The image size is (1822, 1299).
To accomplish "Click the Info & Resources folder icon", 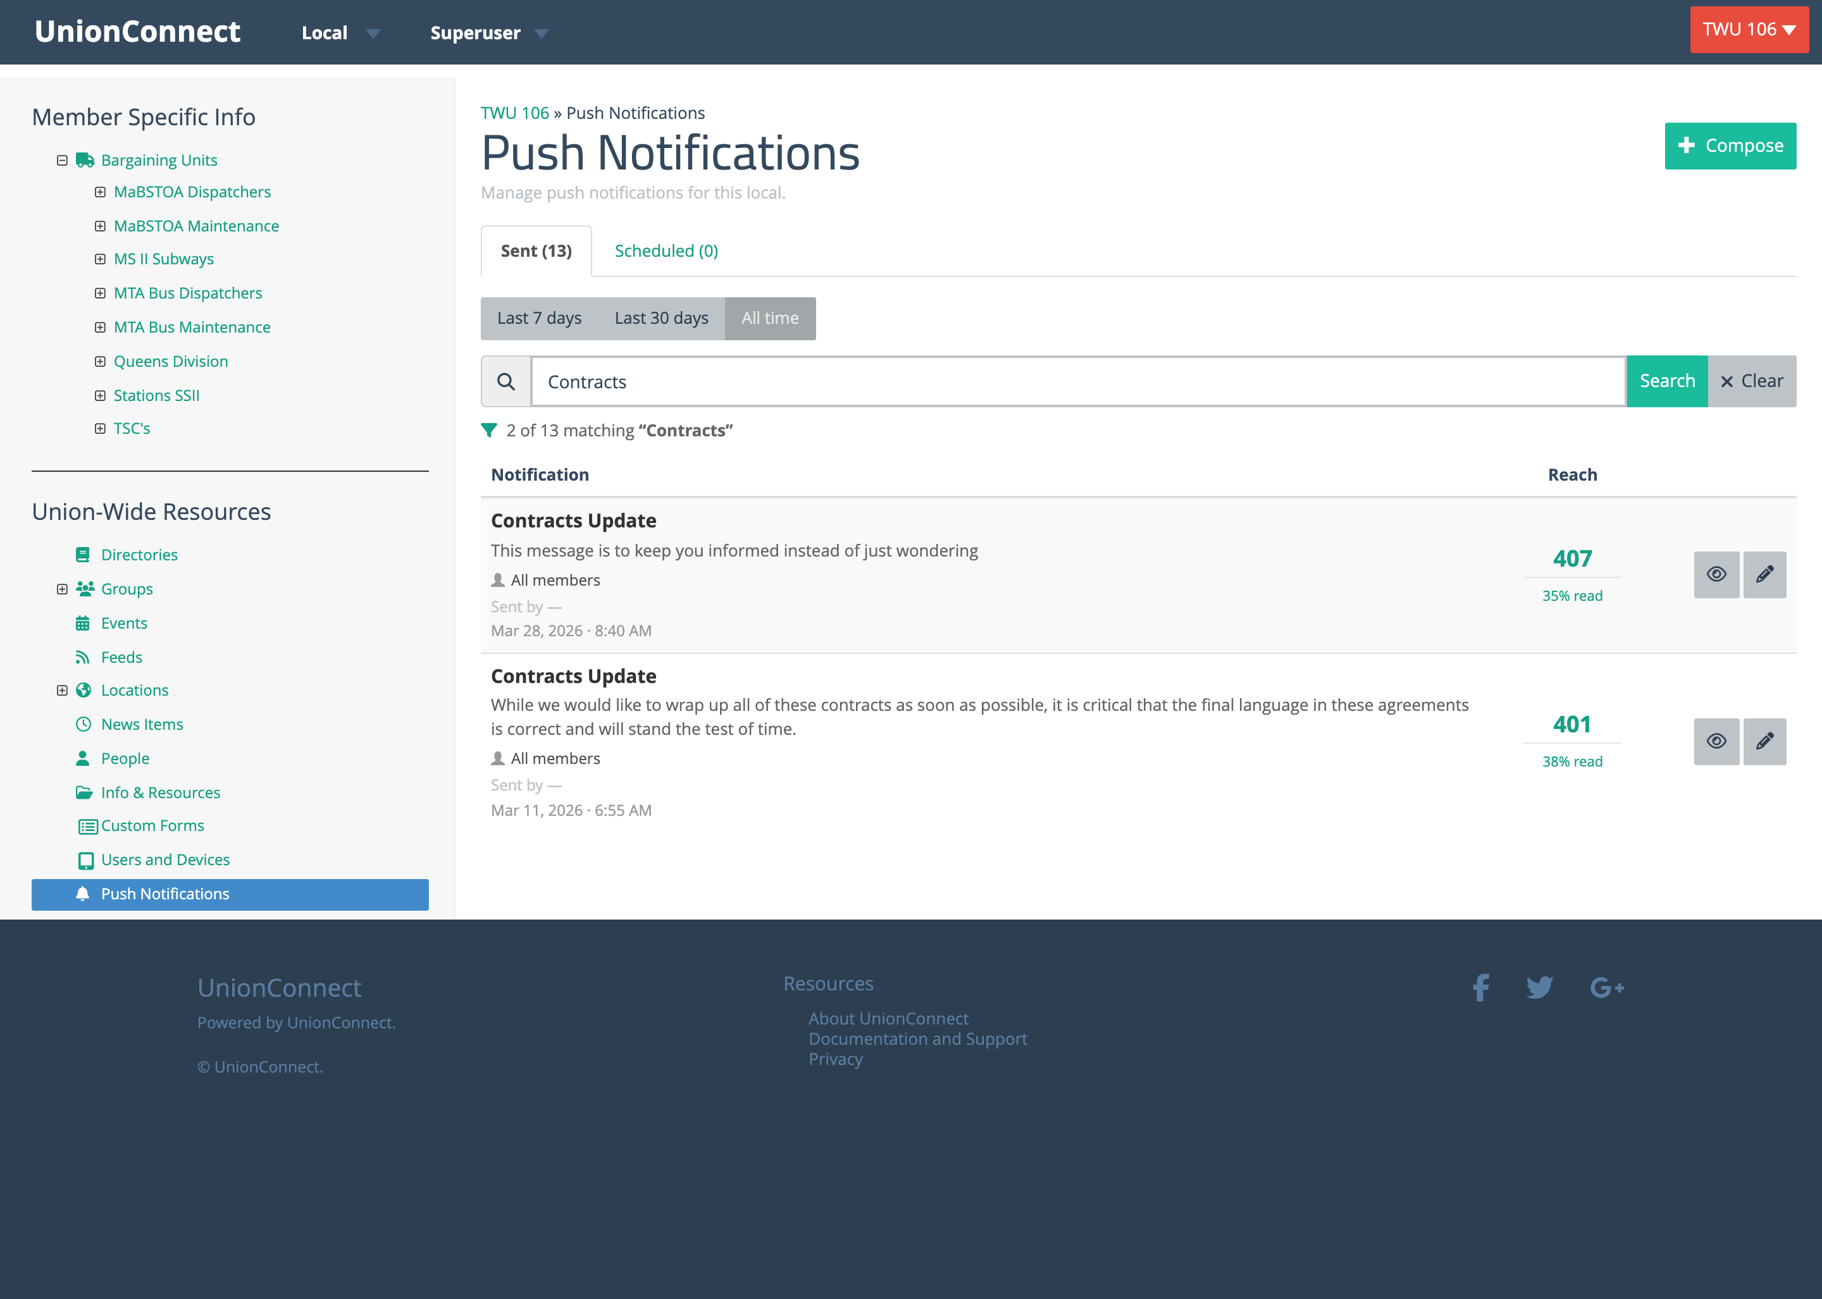I will pyautogui.click(x=84, y=792).
